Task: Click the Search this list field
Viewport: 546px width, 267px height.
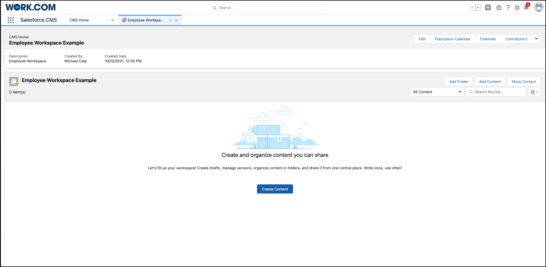Action: [x=496, y=92]
